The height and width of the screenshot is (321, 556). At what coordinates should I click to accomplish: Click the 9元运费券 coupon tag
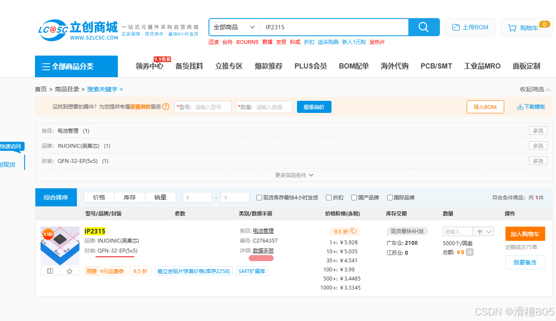coord(112,271)
